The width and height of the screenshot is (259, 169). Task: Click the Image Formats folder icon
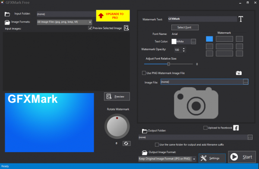[x=7, y=22]
